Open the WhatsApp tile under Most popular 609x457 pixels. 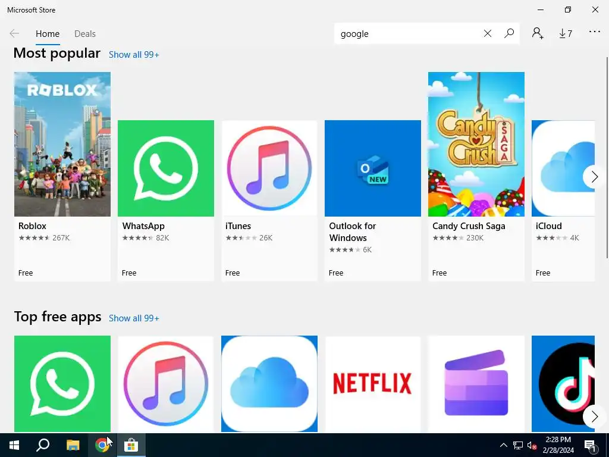[x=166, y=201]
